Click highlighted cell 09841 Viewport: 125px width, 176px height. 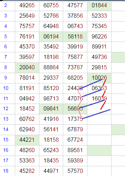tap(51, 109)
